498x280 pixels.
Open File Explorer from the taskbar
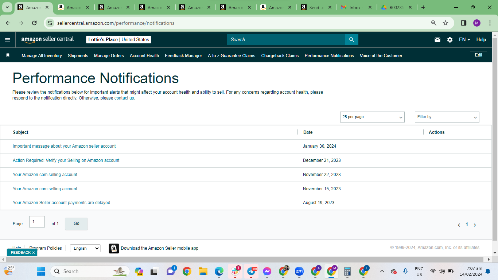pyautogui.click(x=203, y=271)
